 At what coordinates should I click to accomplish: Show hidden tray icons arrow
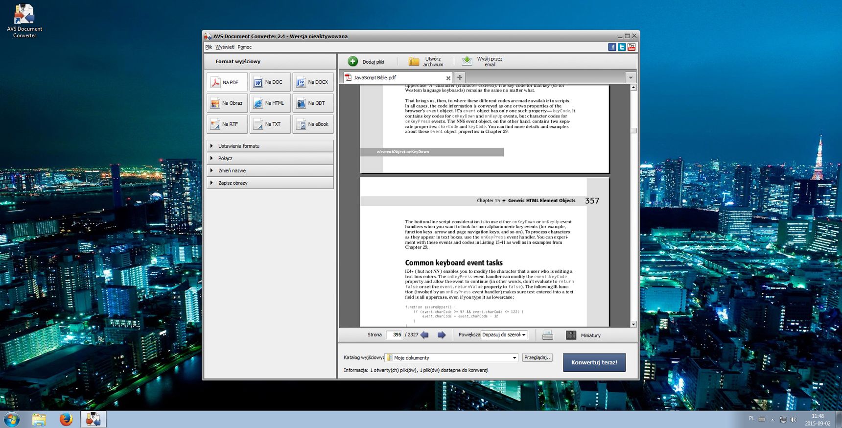tap(772, 420)
